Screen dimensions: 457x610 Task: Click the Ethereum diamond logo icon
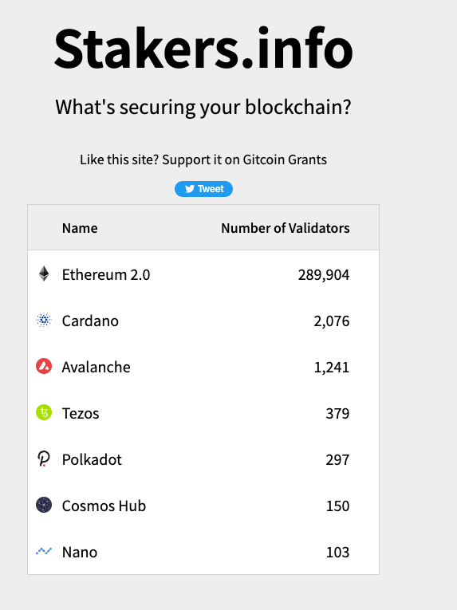tap(44, 274)
